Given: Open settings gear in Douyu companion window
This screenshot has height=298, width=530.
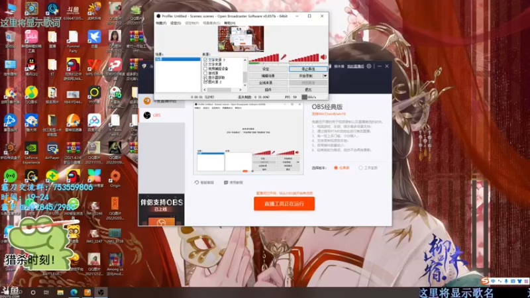Looking at the screenshot, I should [x=369, y=66].
